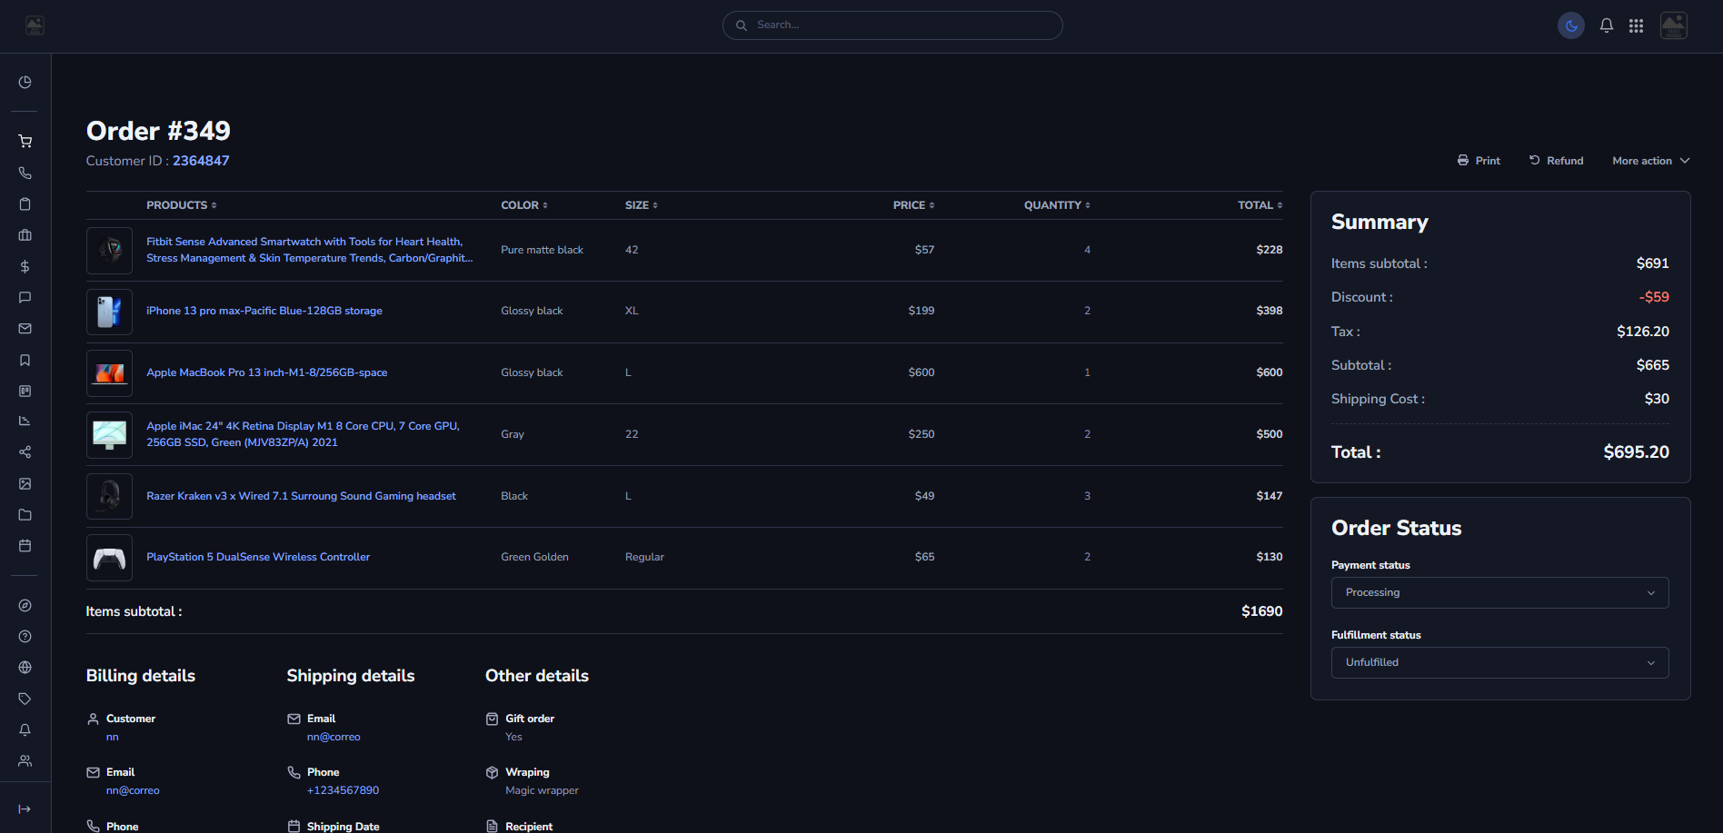Open the Payment status dropdown showing Processing
1723x833 pixels.
(1499, 593)
